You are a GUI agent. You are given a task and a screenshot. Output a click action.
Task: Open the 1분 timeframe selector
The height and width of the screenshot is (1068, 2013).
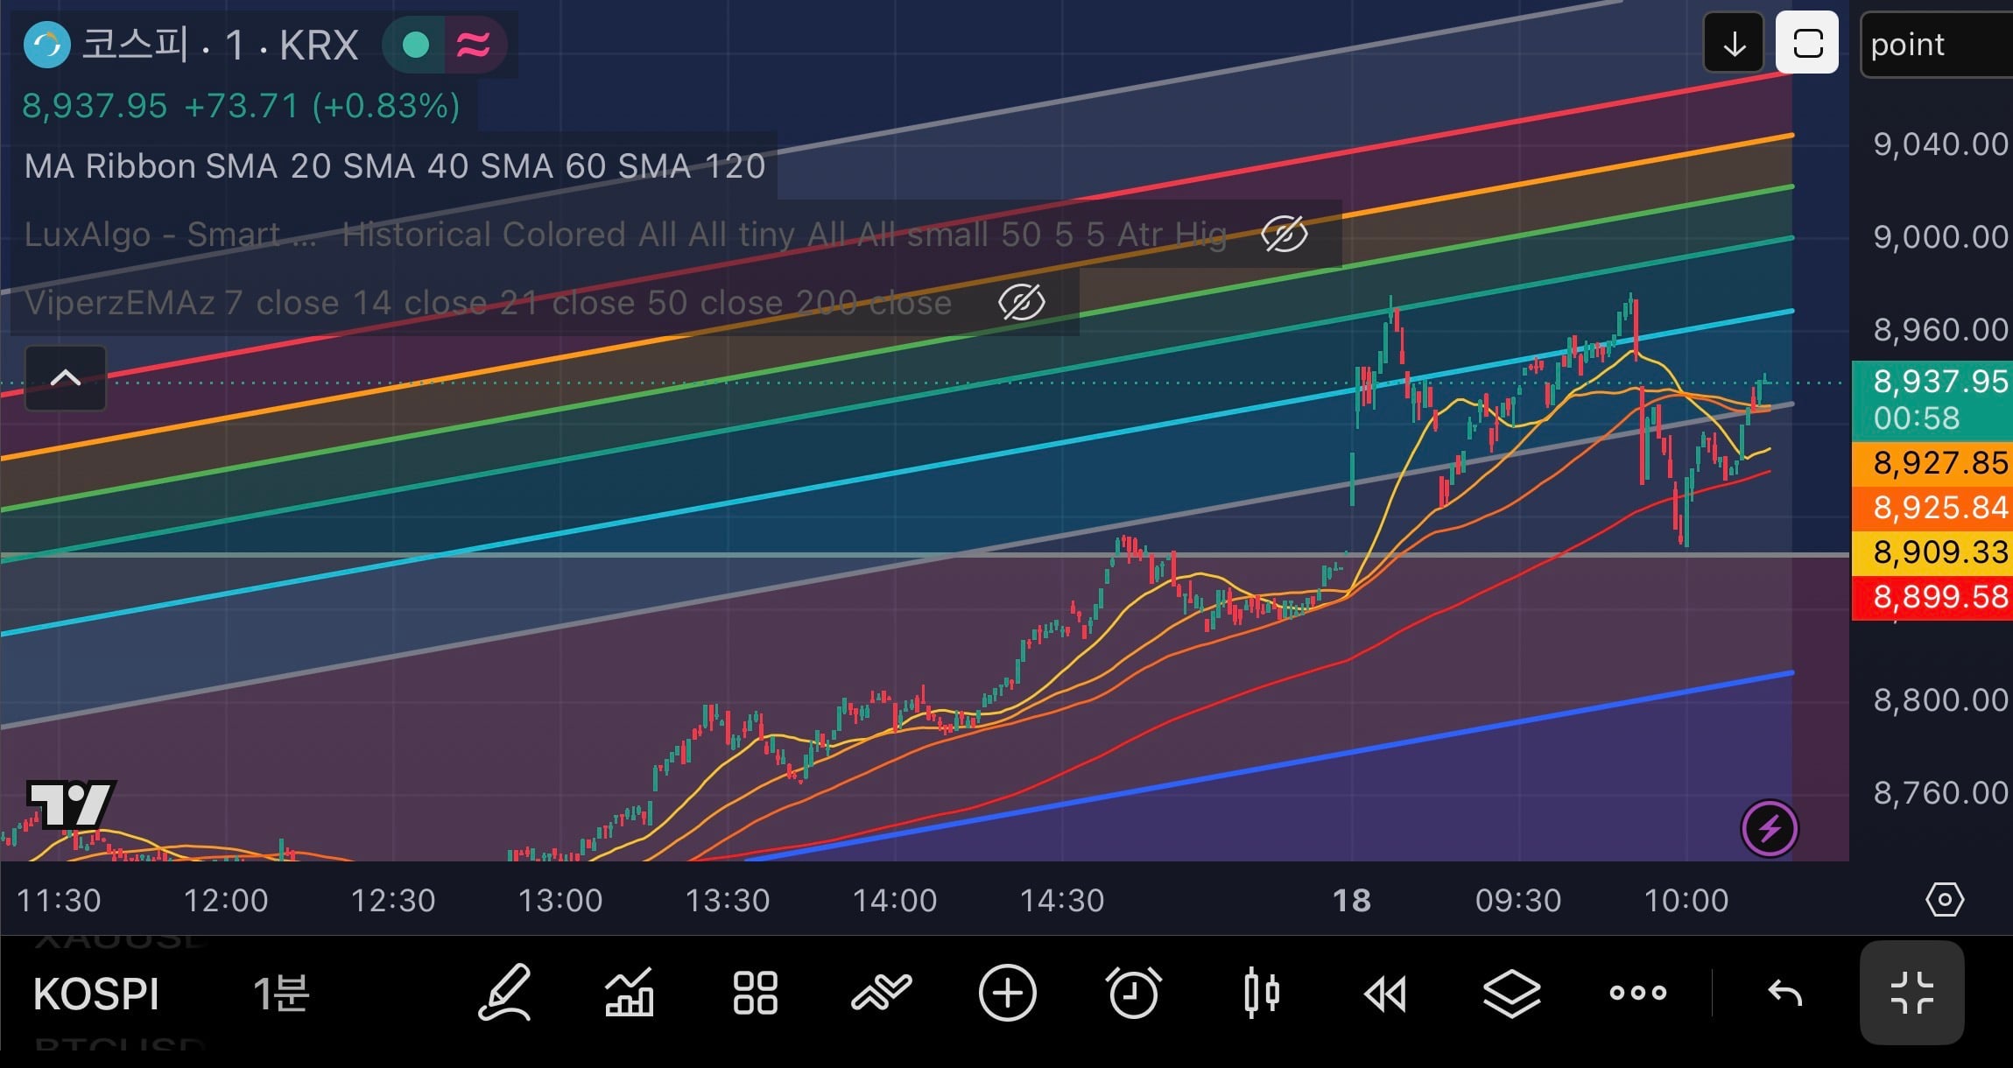(281, 994)
